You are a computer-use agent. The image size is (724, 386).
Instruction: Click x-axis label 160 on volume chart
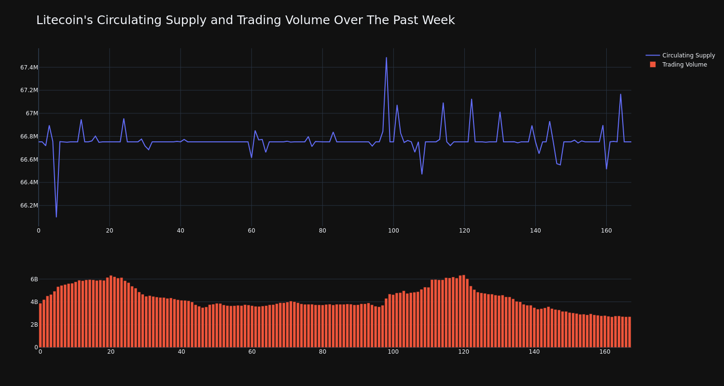(605, 352)
